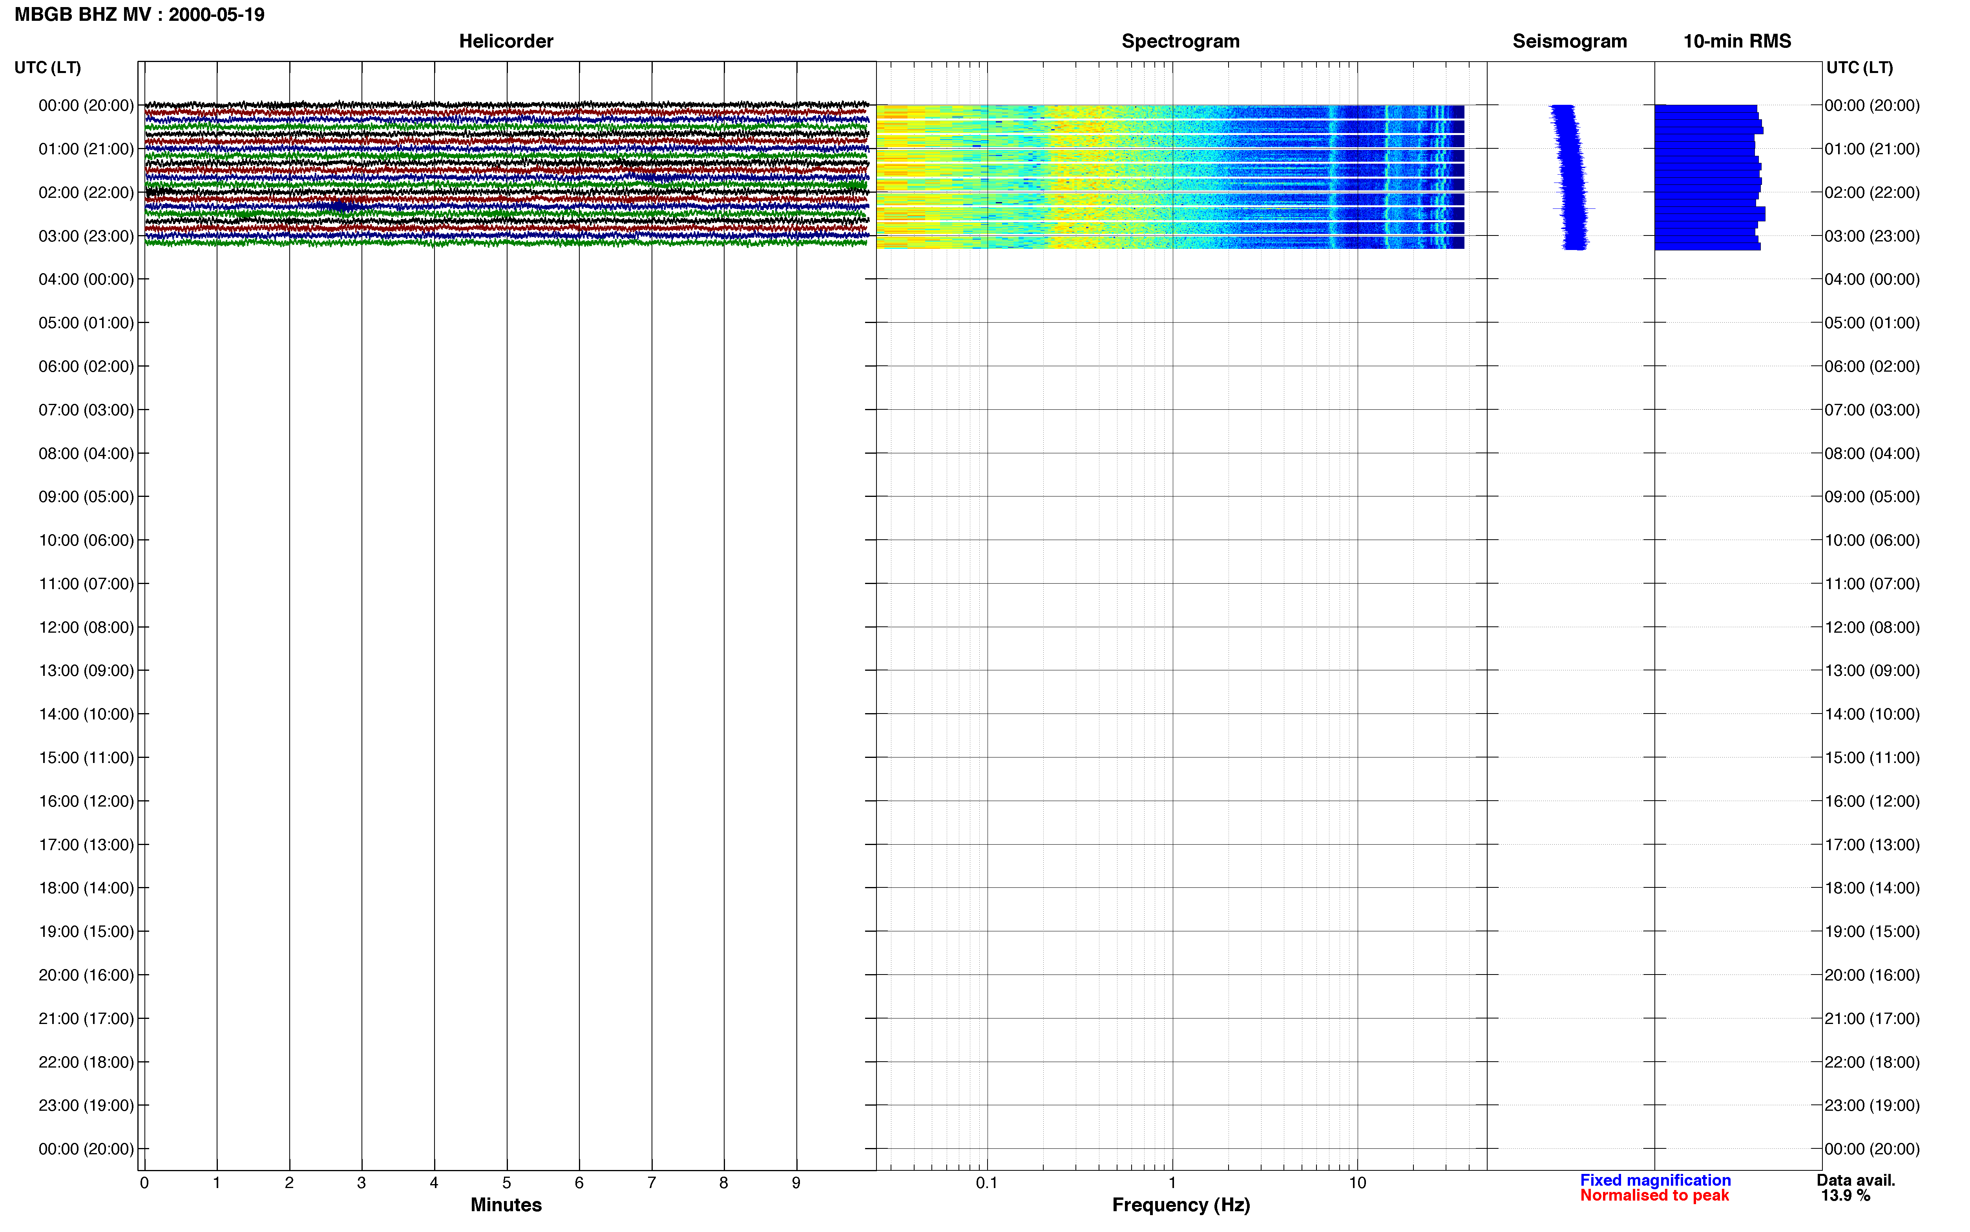Click the MBGB BHZ MV : 2000-05-19 title
The image size is (1970, 1232).
(x=139, y=15)
